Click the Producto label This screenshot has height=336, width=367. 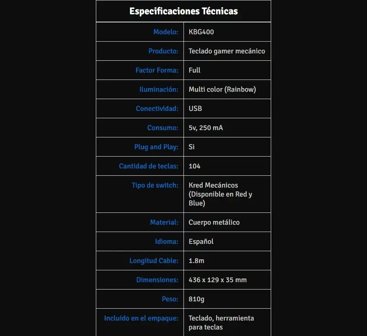point(163,51)
